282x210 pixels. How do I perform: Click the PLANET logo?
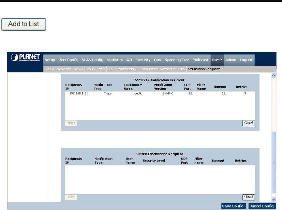pyautogui.click(x=25, y=58)
